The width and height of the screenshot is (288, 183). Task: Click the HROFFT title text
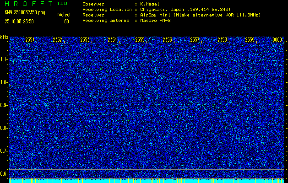[27, 4]
